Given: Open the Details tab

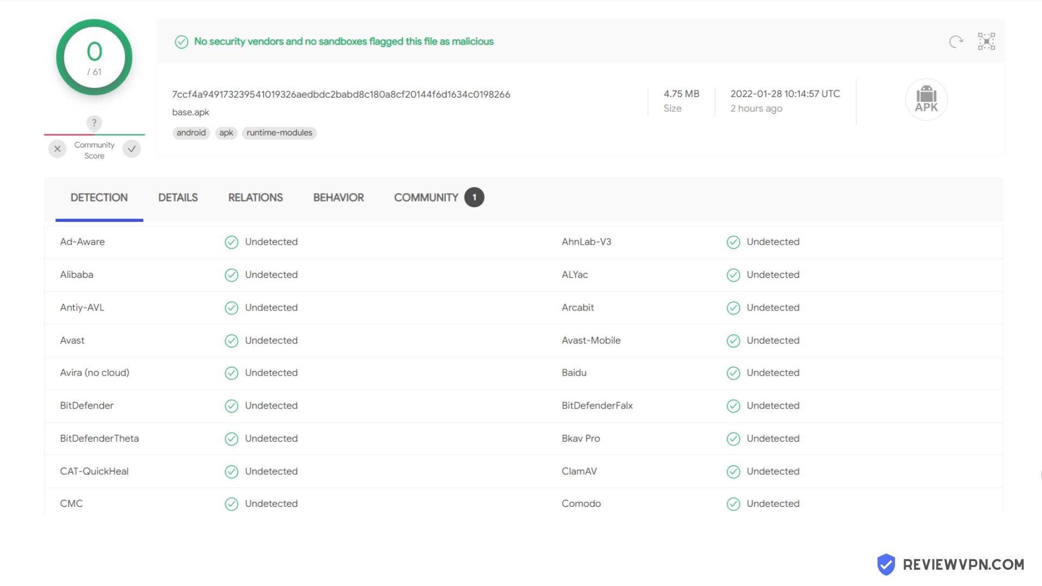Looking at the screenshot, I should pos(178,198).
